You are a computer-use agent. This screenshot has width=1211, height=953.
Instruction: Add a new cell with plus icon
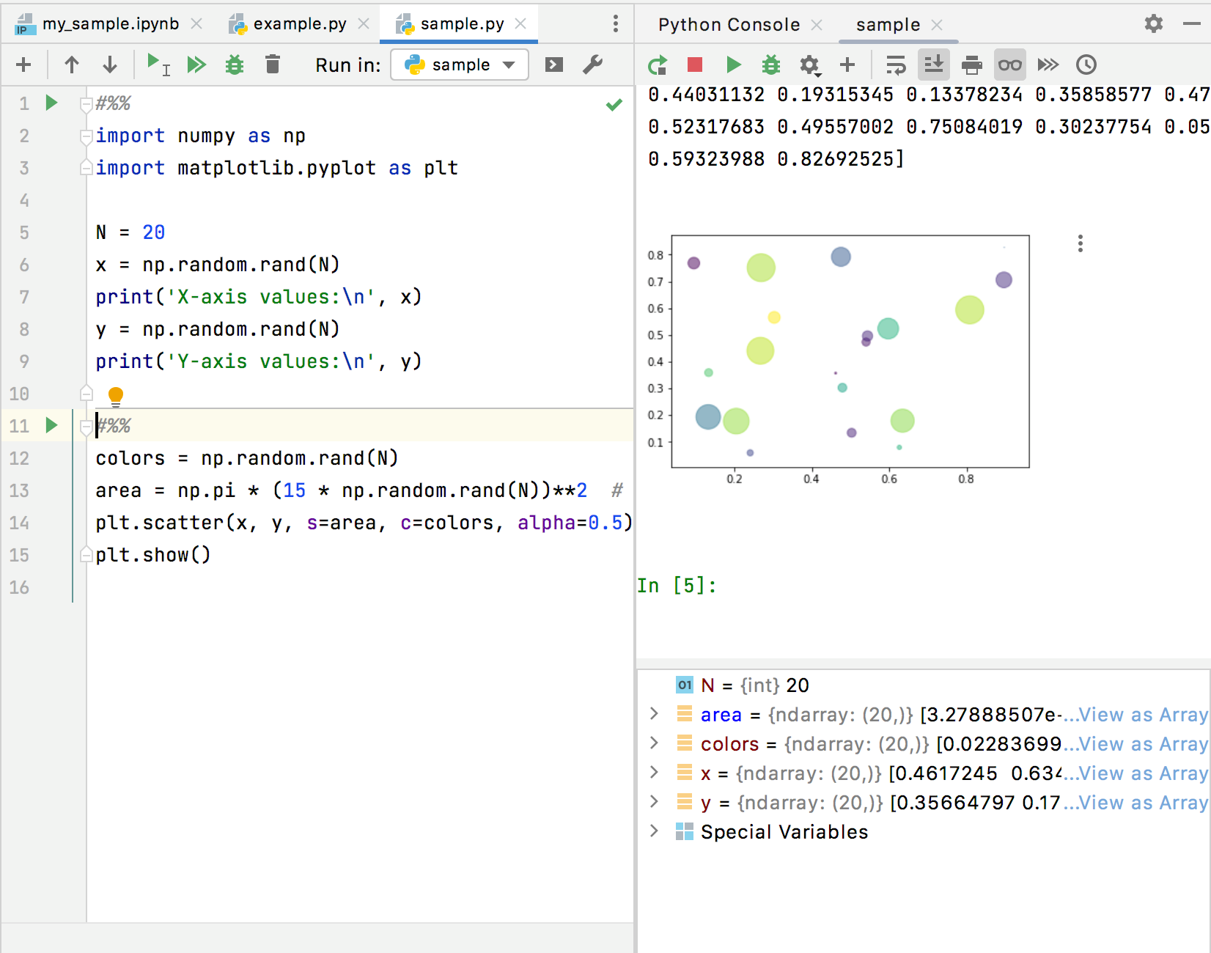pyautogui.click(x=23, y=65)
